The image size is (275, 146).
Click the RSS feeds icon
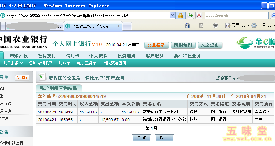tap(202, 25)
